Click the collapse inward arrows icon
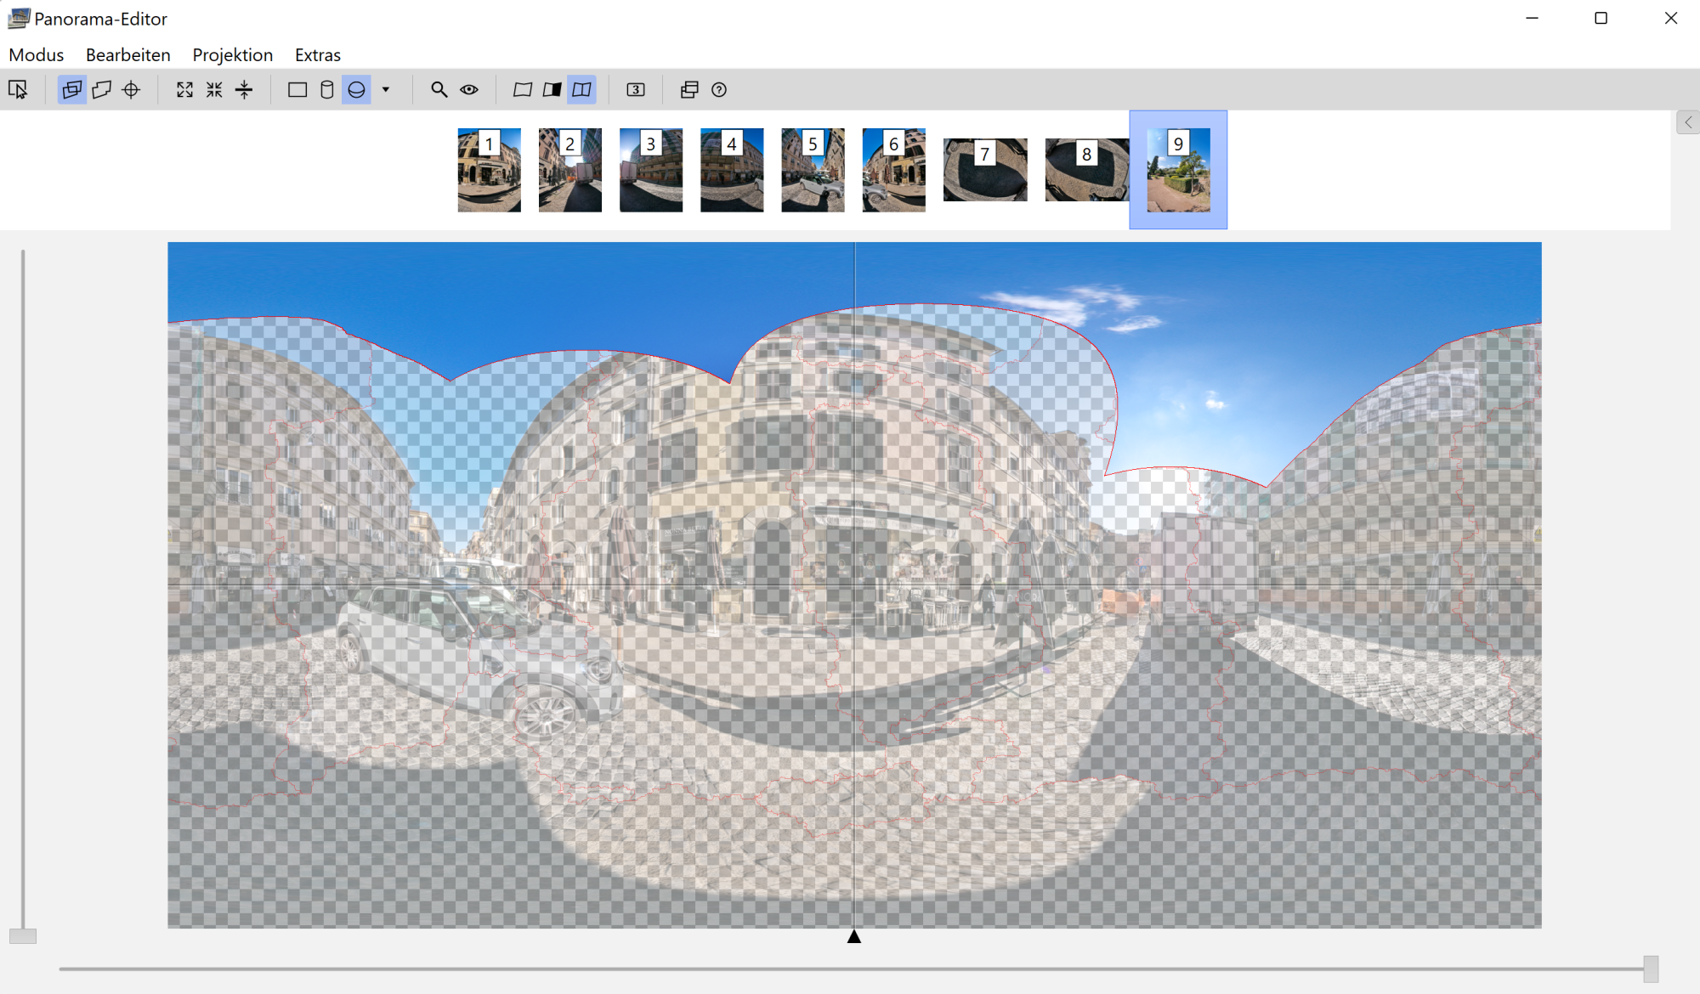 click(214, 89)
